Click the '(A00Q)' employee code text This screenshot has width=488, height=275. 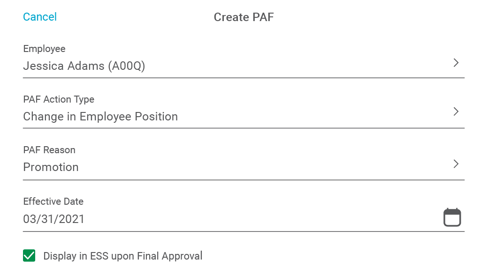pyautogui.click(x=126, y=66)
